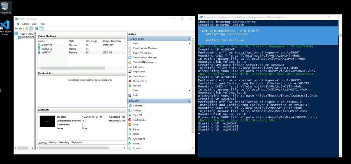Sort virtual machines by State column
The image size is (351, 164).
click(x=76, y=41)
